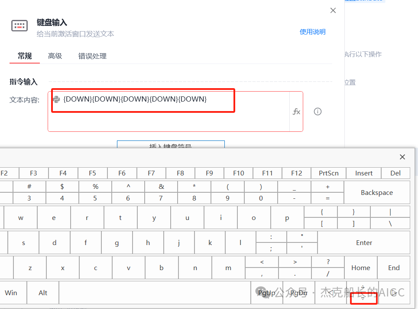The image size is (418, 309).
Task: Click the letter g key
Action: (x=117, y=242)
